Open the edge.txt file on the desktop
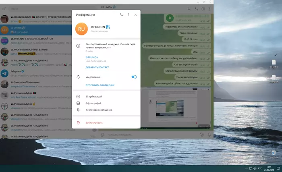Screen dimensions: 282x172 point(274,64)
